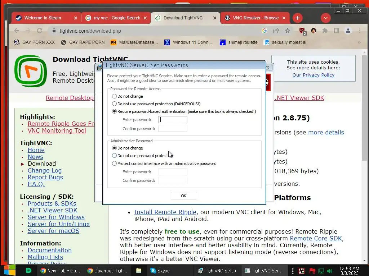369x276 pixels.
Task: Close the Download TightVNC tab
Action: coord(215,18)
